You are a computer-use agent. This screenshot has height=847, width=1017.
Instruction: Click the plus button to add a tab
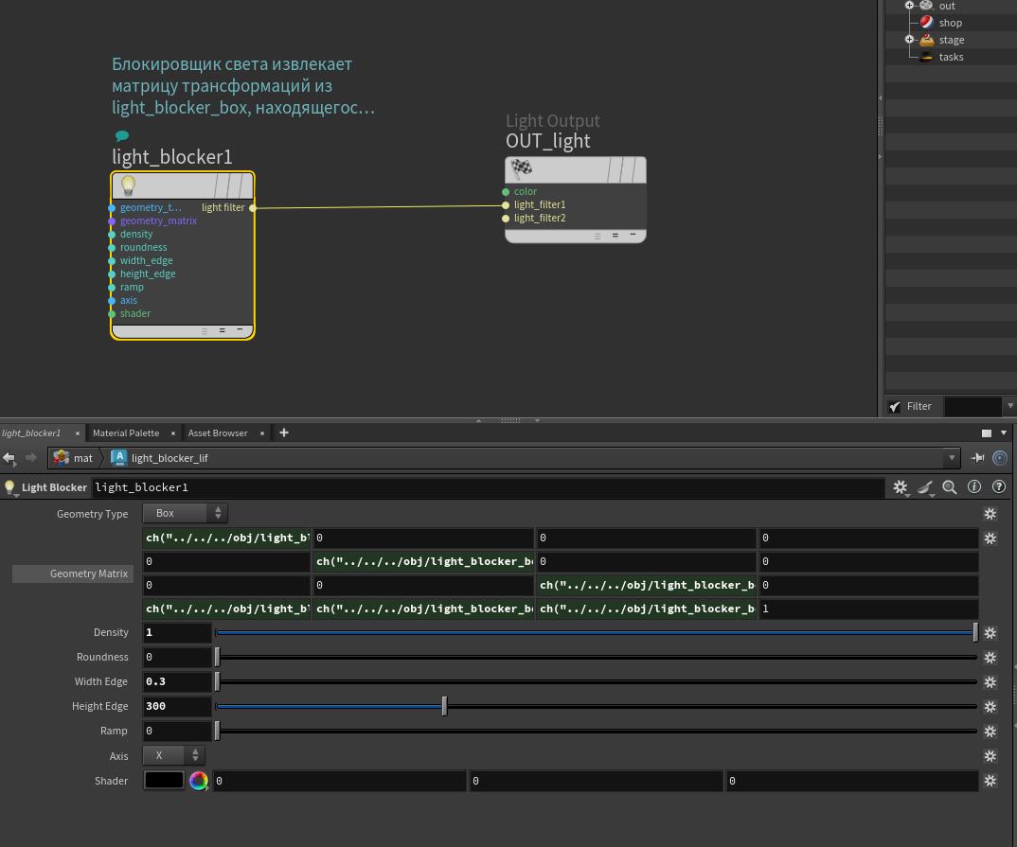coord(284,432)
